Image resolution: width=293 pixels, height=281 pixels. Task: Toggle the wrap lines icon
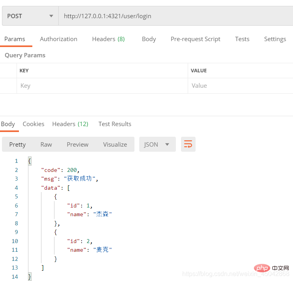(x=188, y=144)
